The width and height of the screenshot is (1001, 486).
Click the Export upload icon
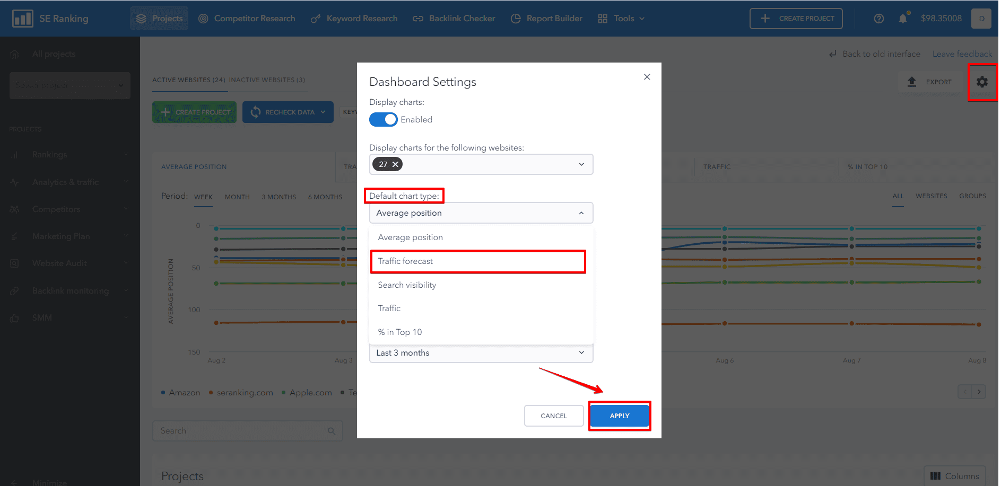(912, 82)
